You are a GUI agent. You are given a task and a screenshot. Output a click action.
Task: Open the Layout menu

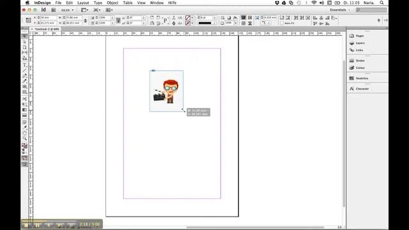tap(83, 3)
